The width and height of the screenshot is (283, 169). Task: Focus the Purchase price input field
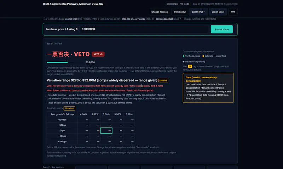click(x=144, y=29)
